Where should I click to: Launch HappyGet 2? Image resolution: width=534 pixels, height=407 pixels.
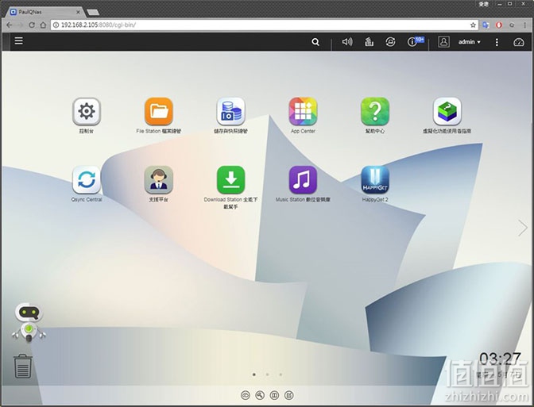pyautogui.click(x=375, y=180)
